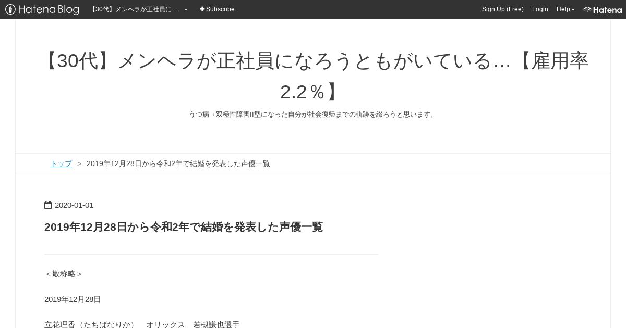
Task: Subscribe to this blog
Action: coord(217,9)
